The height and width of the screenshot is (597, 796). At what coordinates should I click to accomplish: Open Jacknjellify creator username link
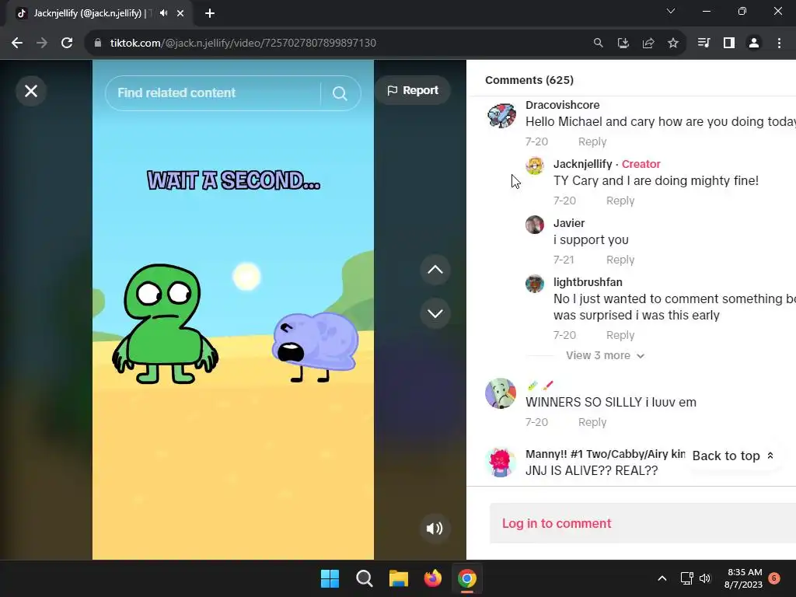tap(582, 164)
